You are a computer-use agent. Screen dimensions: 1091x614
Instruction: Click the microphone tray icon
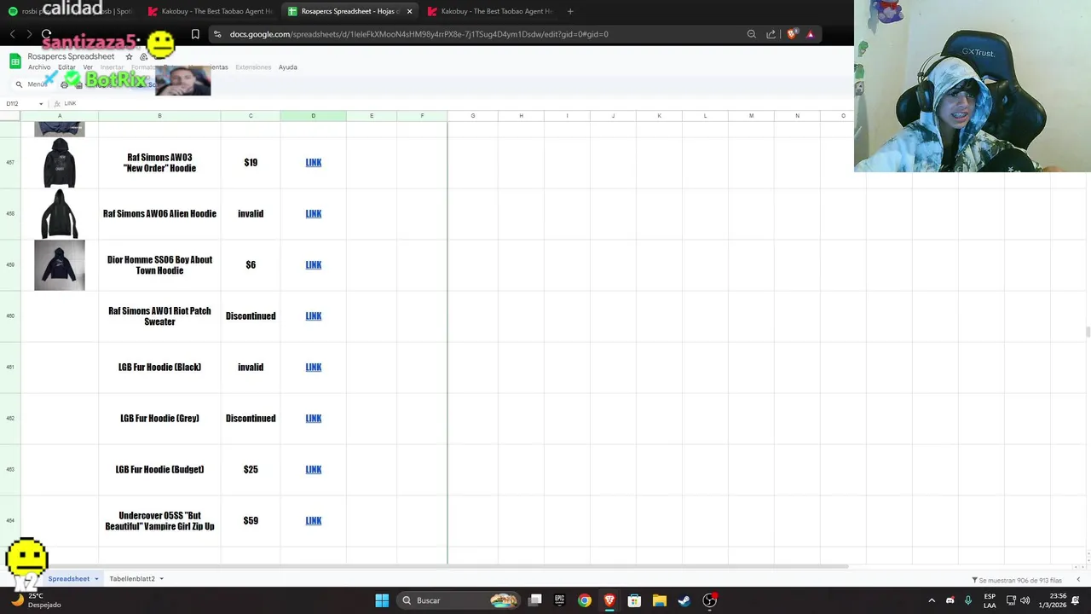(x=967, y=600)
